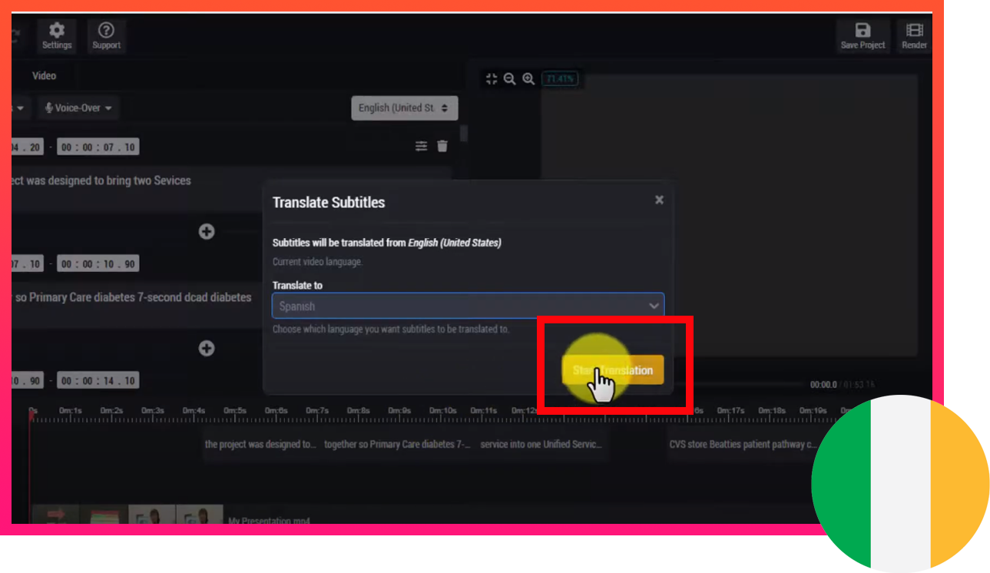Click the 0m:10s mark on the timeline ruler

pyautogui.click(x=442, y=411)
